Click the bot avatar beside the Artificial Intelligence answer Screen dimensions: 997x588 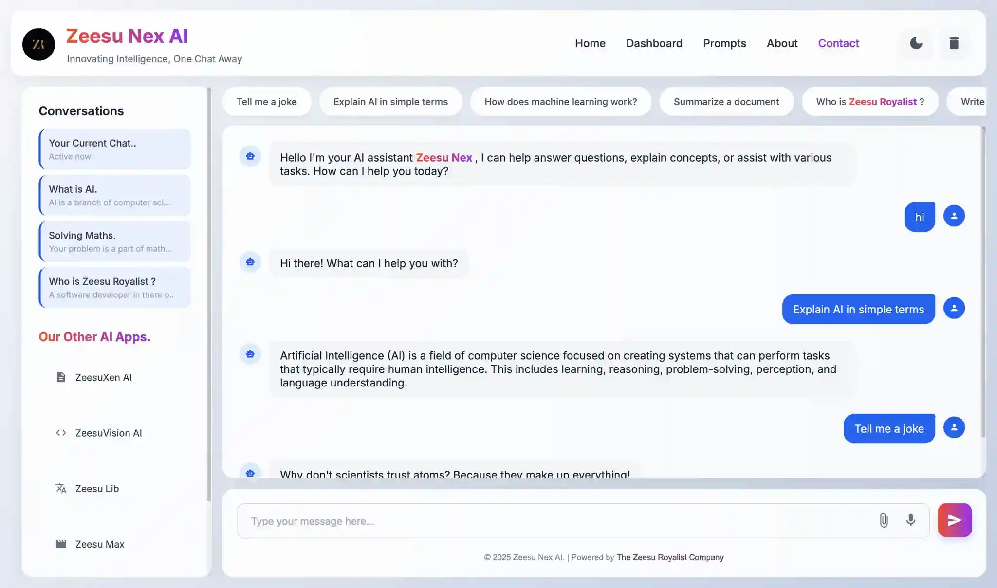tap(250, 354)
